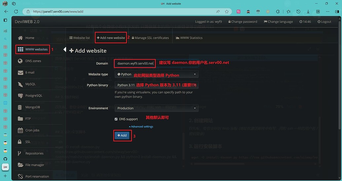Open browser Settings and more ellipsis
The height and width of the screenshot is (181, 342).
[327, 12]
